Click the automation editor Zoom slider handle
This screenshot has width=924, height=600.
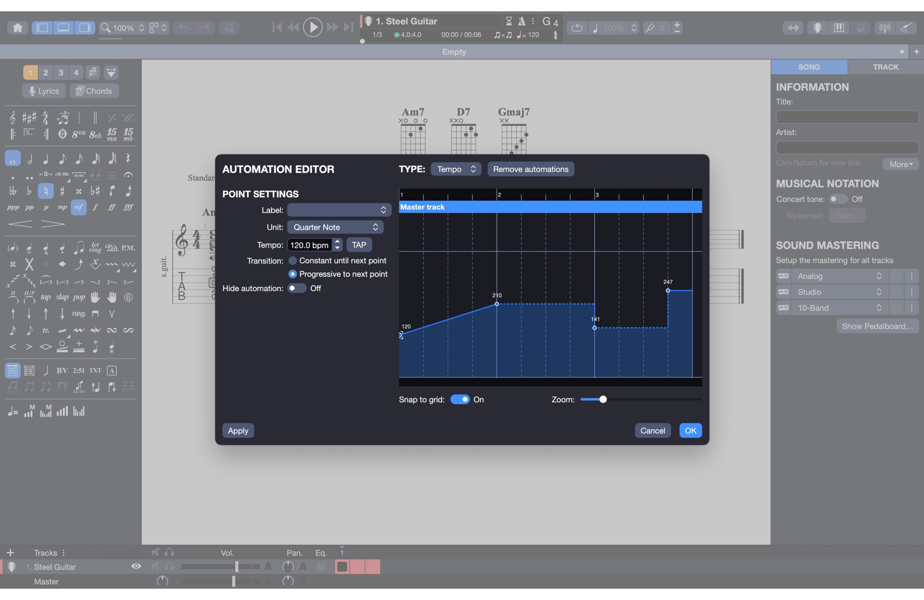point(602,399)
